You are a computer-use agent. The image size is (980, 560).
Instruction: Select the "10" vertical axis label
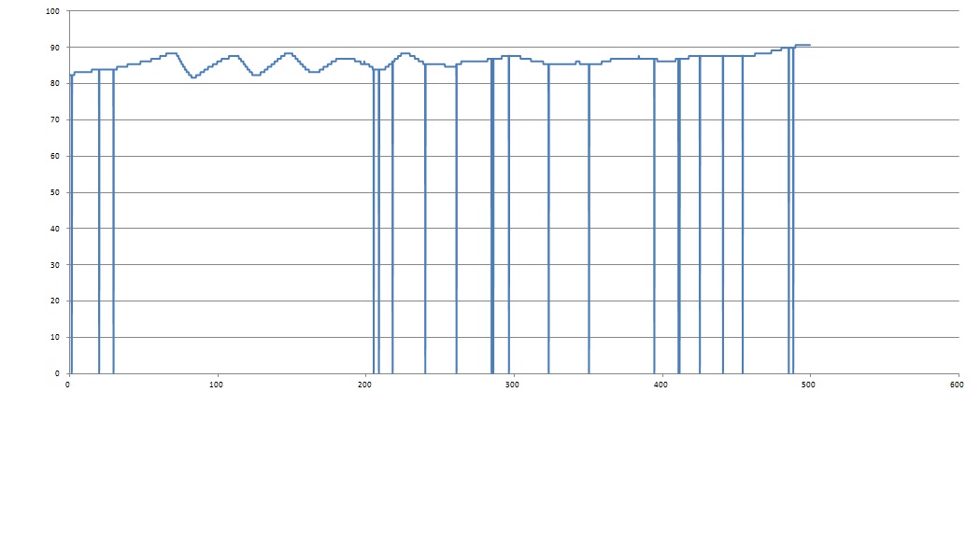(53, 338)
